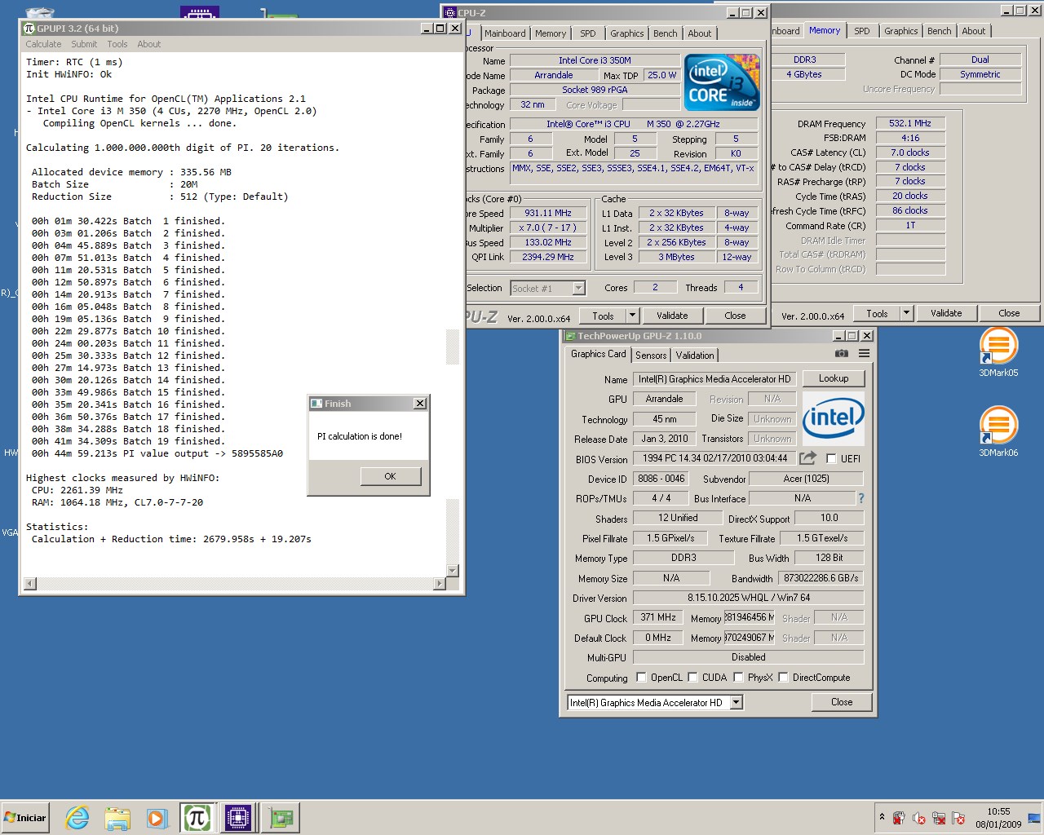Screen dimensions: 1044x835
Task: Click the muted speaker tray icon
Action: [x=919, y=818]
